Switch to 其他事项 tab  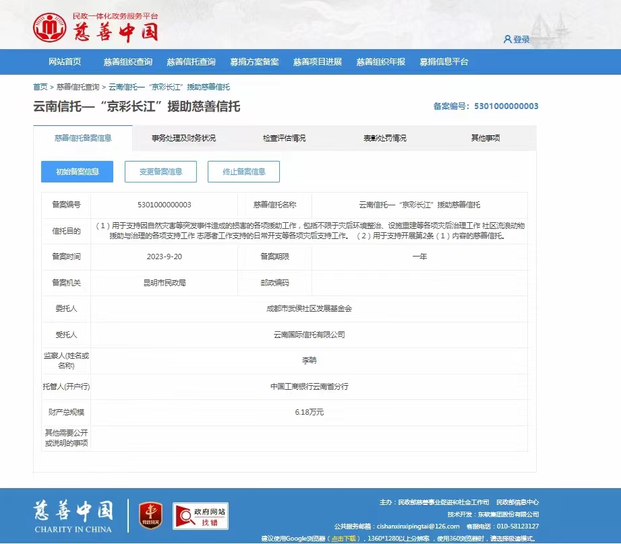[485, 138]
